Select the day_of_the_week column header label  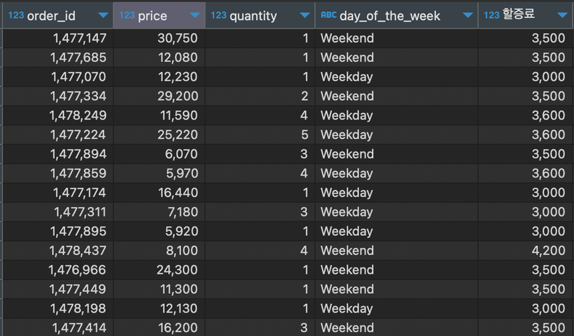[390, 16]
